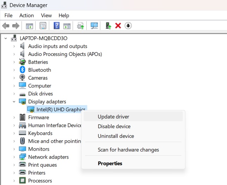Click the Cameras webcam icon

tap(22, 78)
